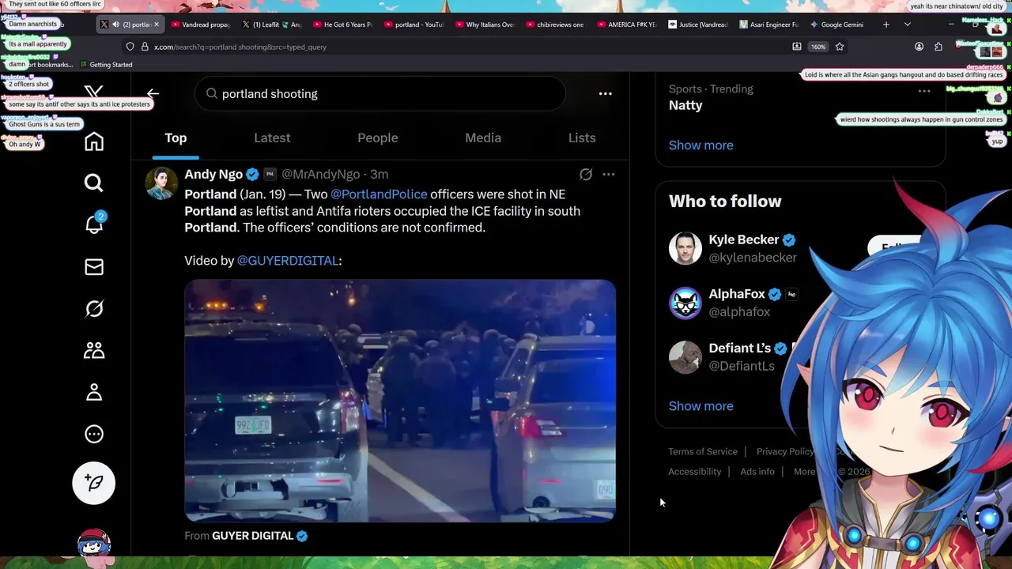
Task: Open browser extensions puzzle icon
Action: click(938, 47)
